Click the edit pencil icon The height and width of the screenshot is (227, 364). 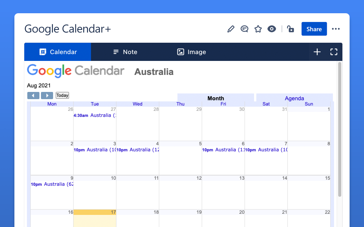(x=231, y=29)
